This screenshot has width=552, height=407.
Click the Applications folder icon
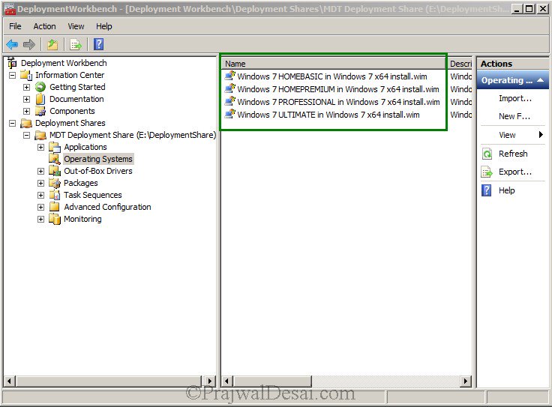[x=55, y=147]
